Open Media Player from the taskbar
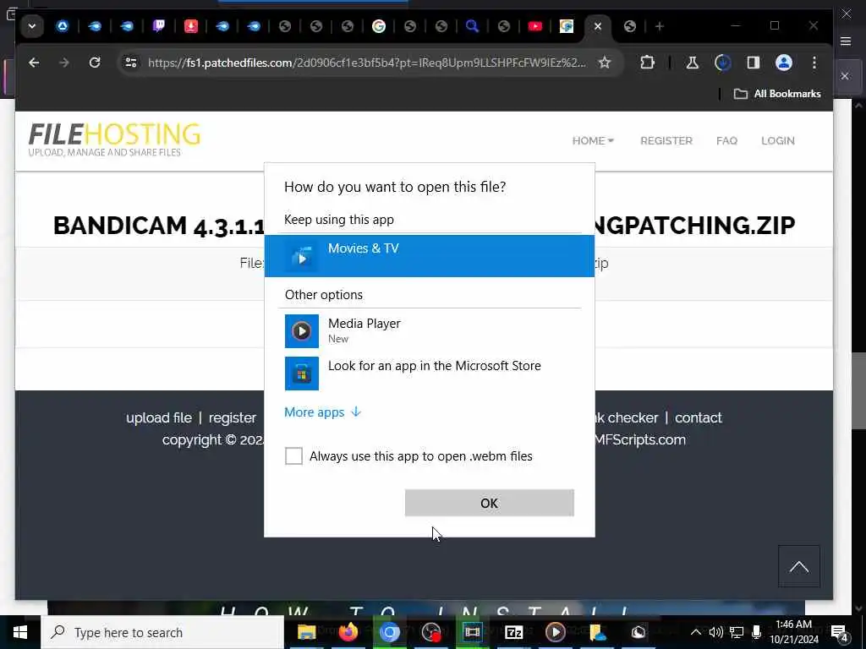The width and height of the screenshot is (866, 649). click(556, 632)
